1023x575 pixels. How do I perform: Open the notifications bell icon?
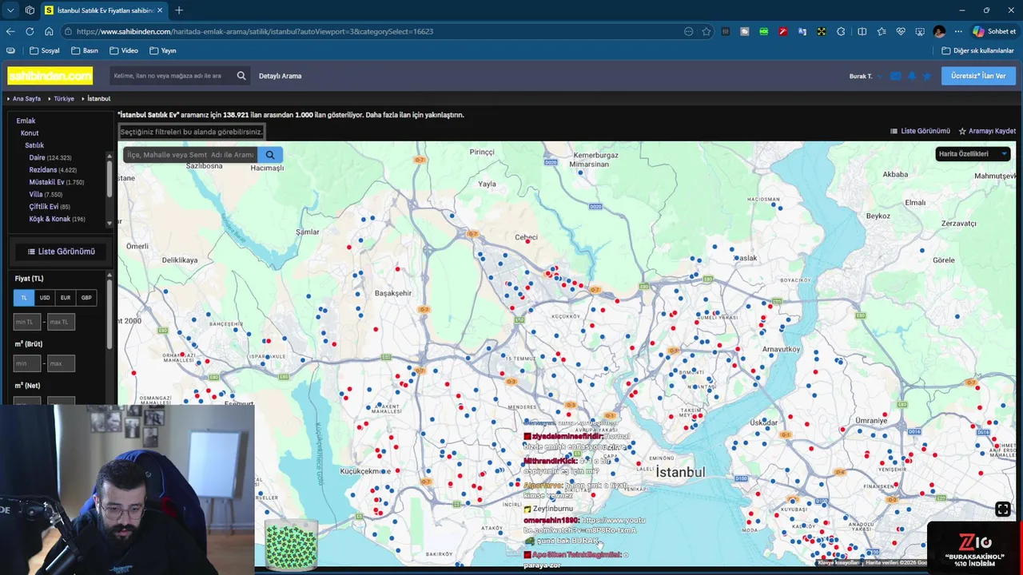pos(912,76)
